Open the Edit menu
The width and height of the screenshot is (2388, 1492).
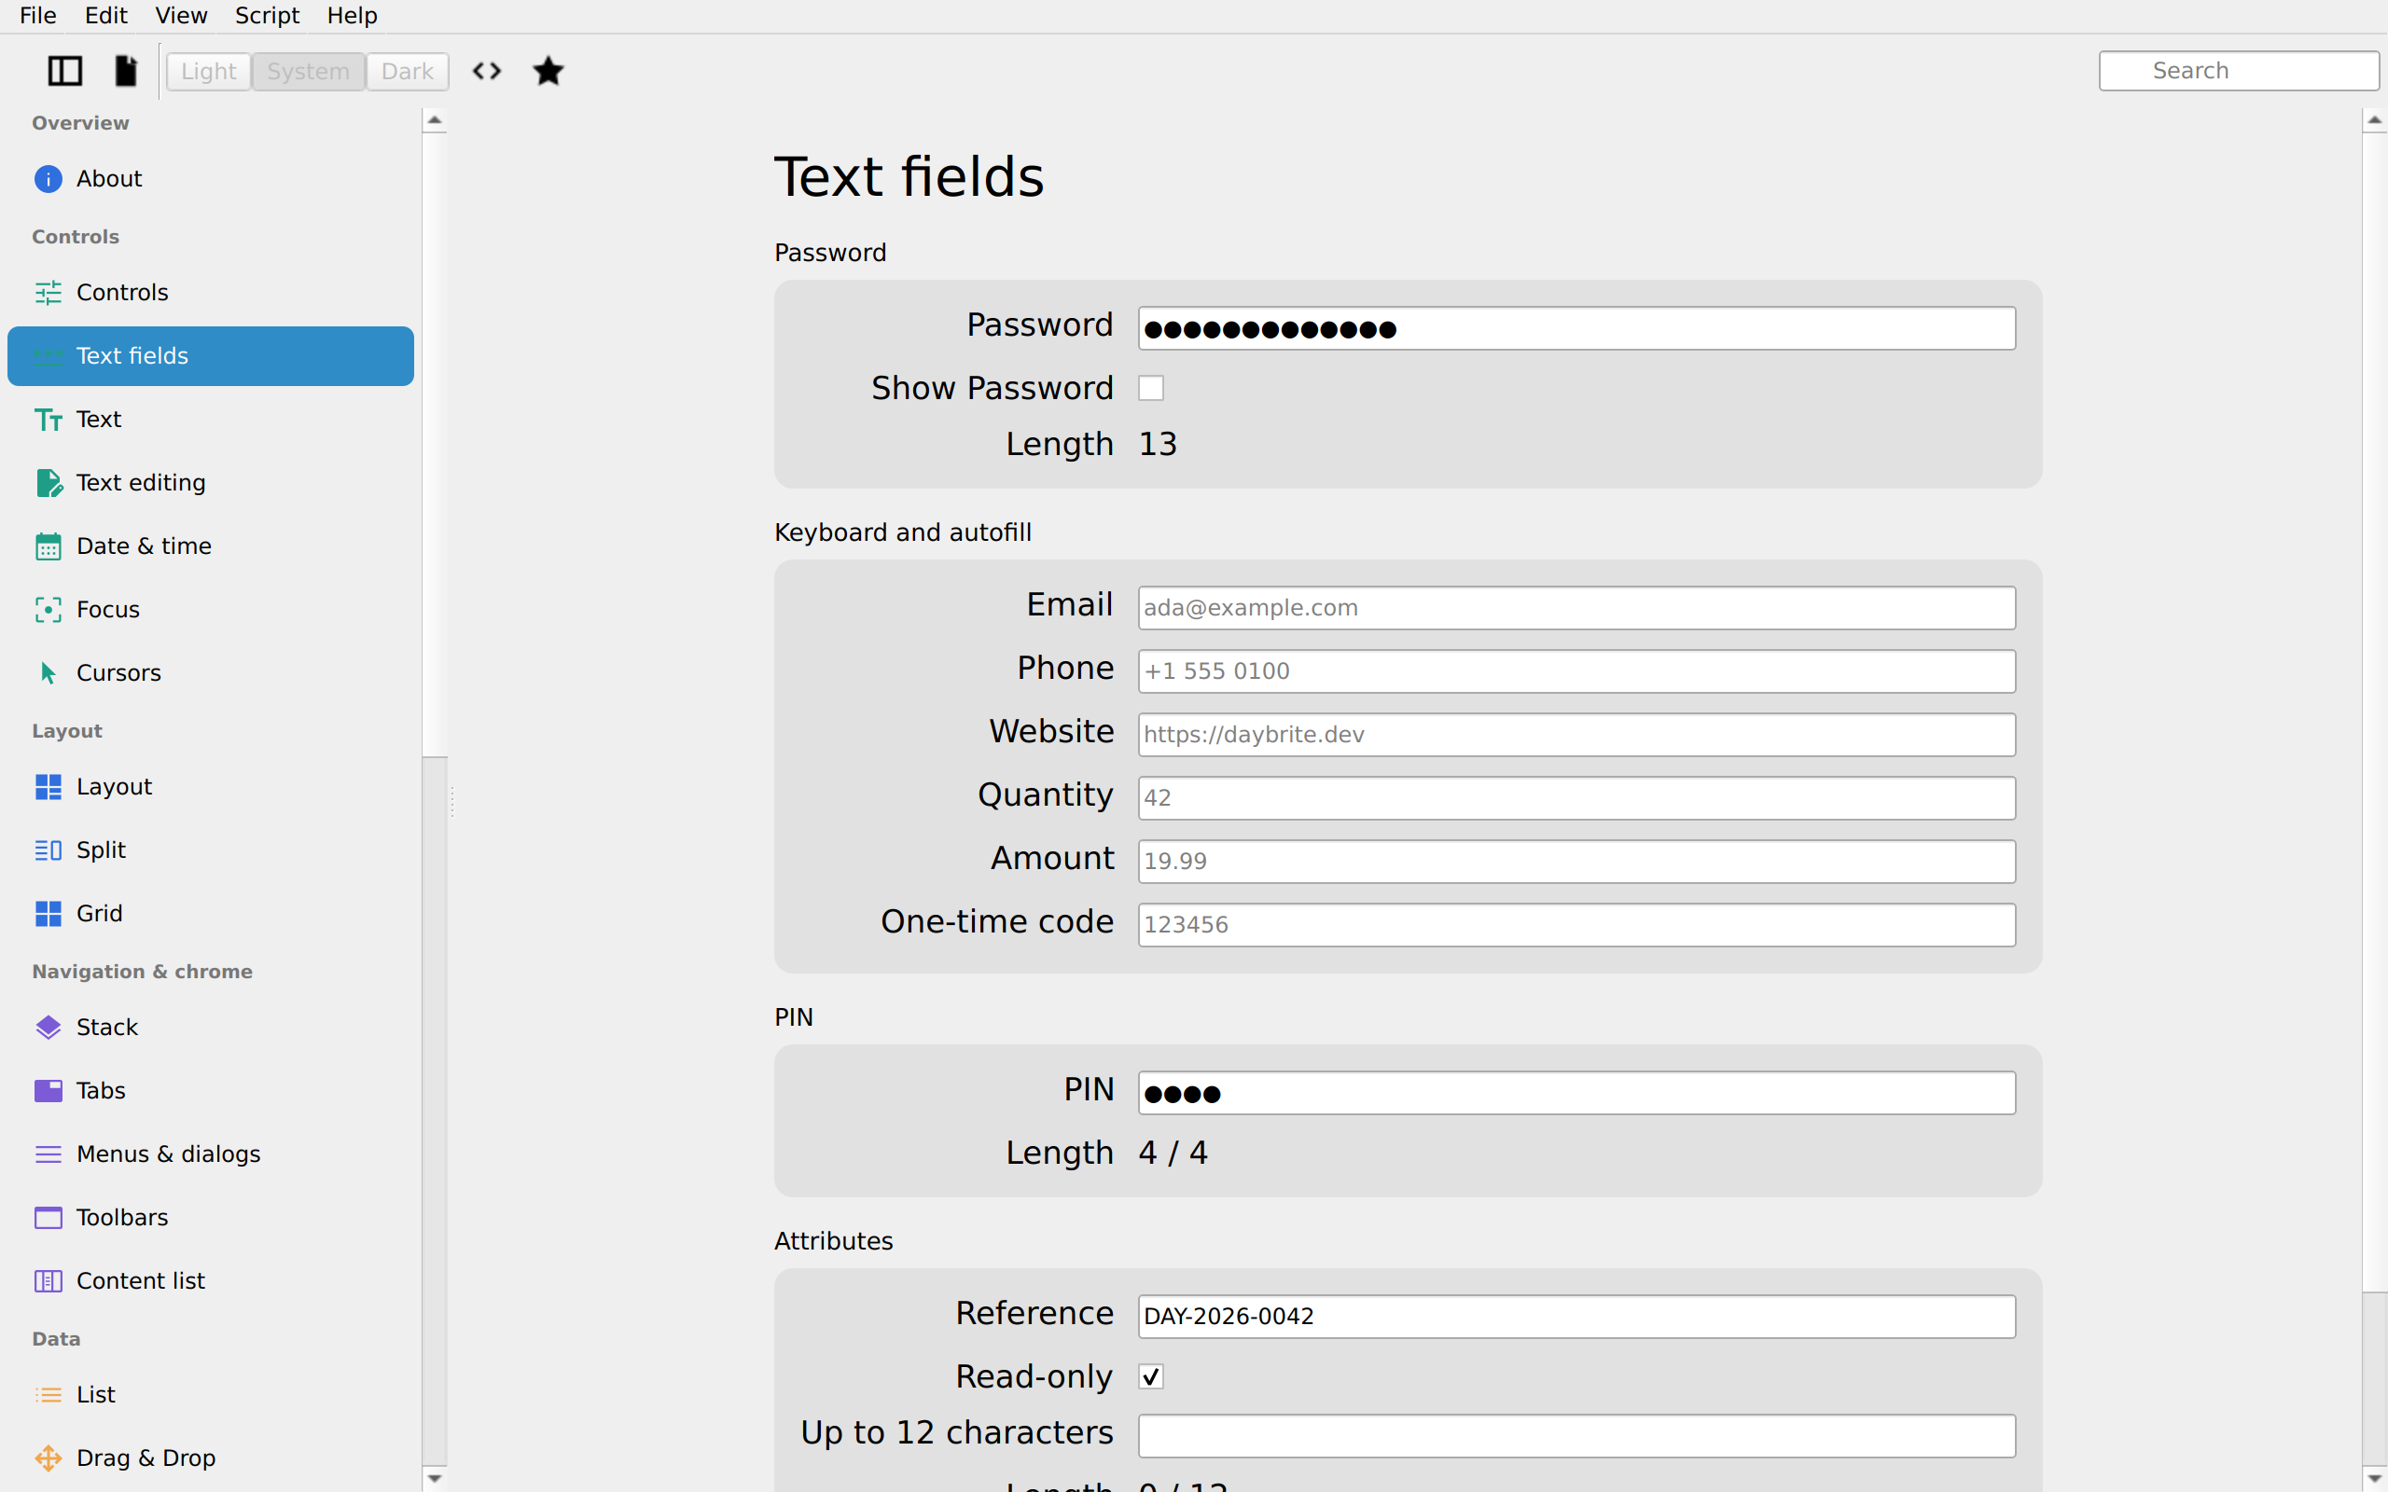click(x=105, y=16)
